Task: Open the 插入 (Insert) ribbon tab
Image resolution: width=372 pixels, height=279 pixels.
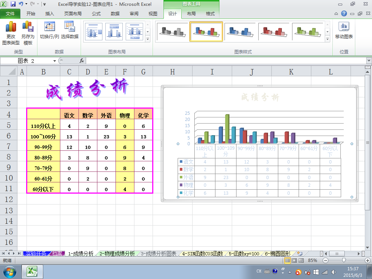Action: [49, 14]
